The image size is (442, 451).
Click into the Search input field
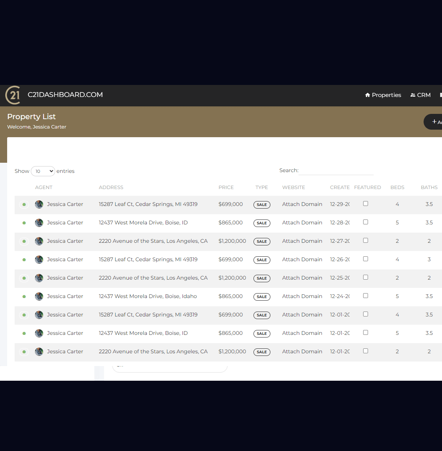pyautogui.click(x=336, y=171)
